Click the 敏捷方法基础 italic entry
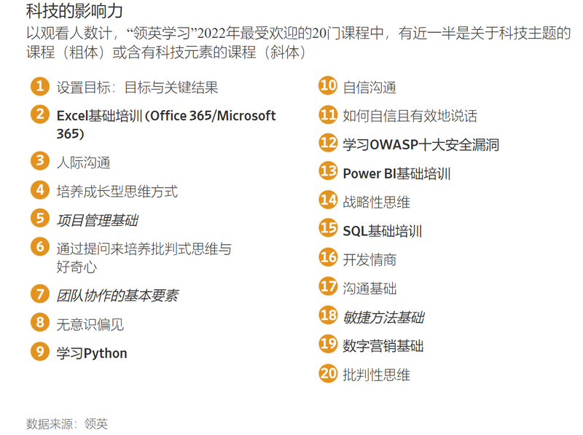The width and height of the screenshot is (583, 435). pos(384,318)
